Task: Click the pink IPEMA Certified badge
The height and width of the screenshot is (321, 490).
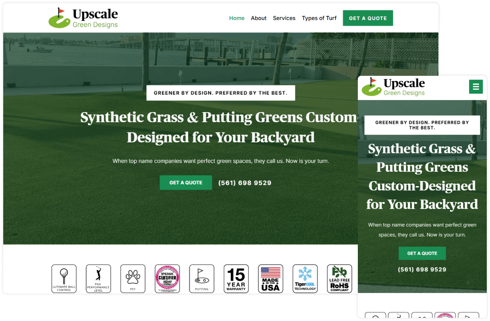Action: (x=167, y=278)
